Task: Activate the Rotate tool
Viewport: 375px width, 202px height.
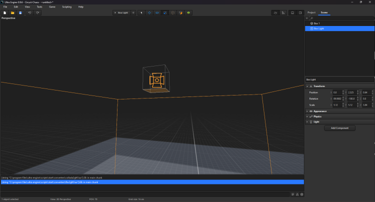Action: pyautogui.click(x=157, y=12)
